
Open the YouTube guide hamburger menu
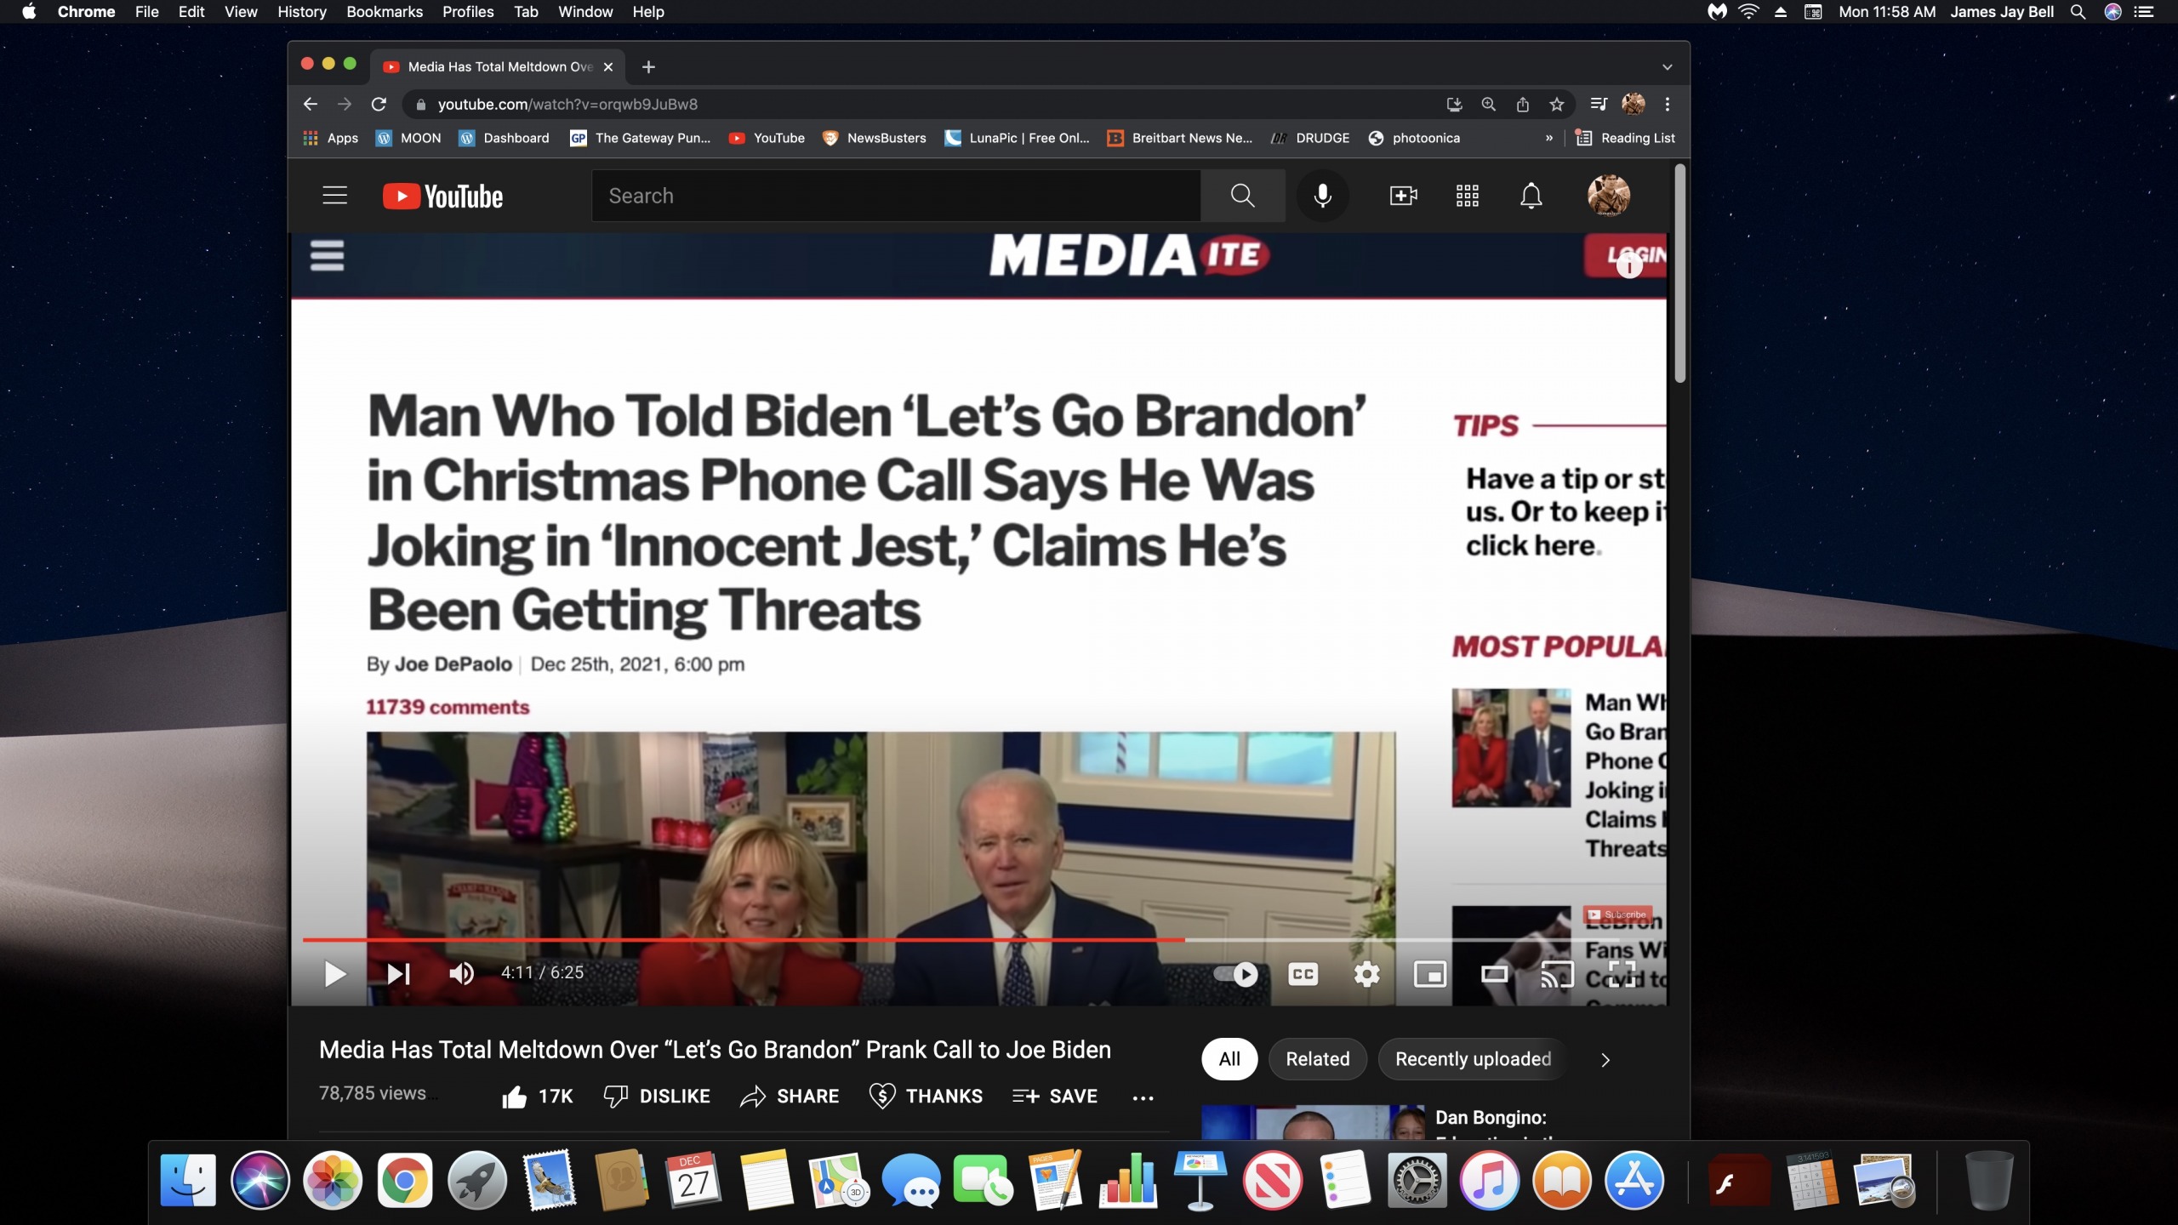coord(334,196)
